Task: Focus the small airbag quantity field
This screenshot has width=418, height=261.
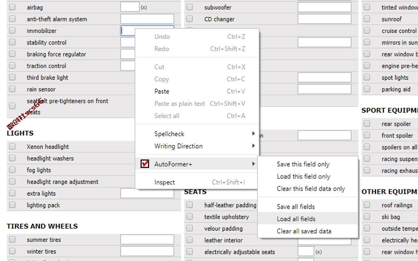Action: pyautogui.click(x=130, y=7)
